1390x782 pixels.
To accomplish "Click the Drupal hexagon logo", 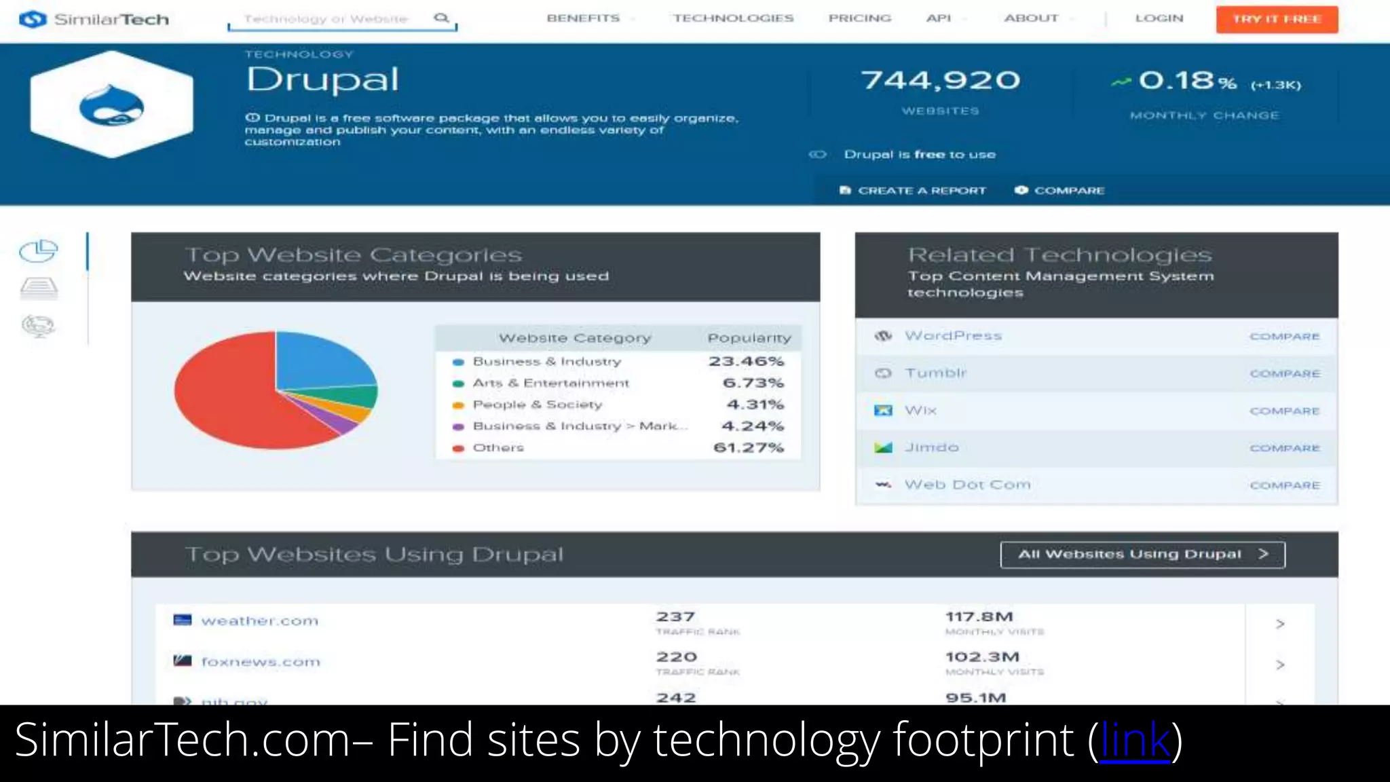I will pos(112,105).
